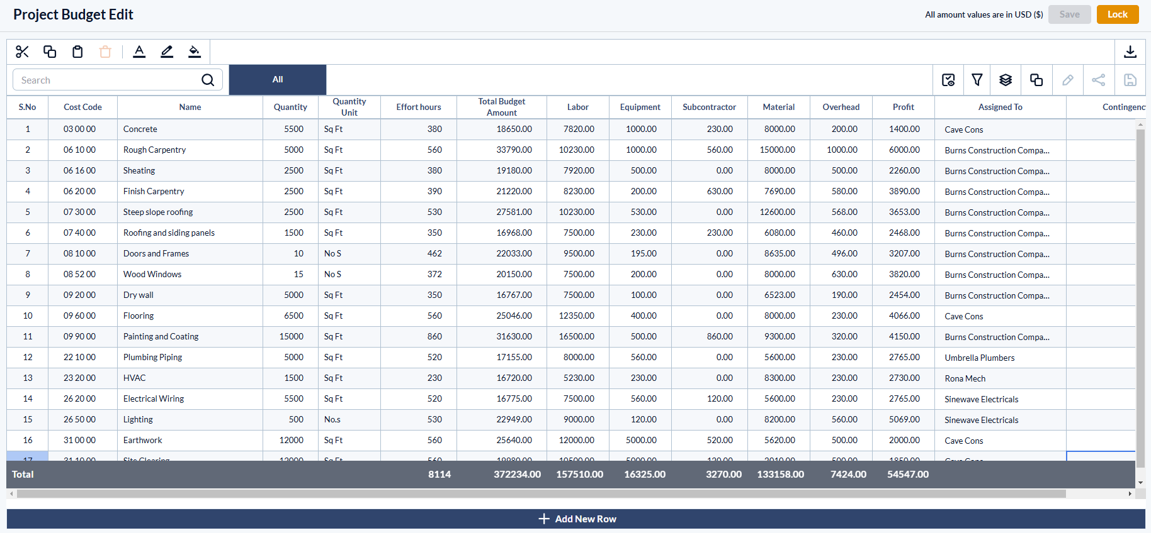
Task: Open the Filter funnel icon
Action: 977,80
